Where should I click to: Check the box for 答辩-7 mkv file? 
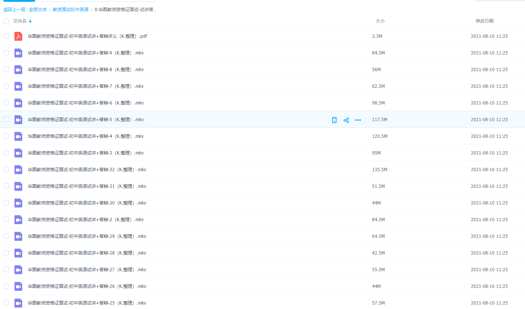[6, 86]
